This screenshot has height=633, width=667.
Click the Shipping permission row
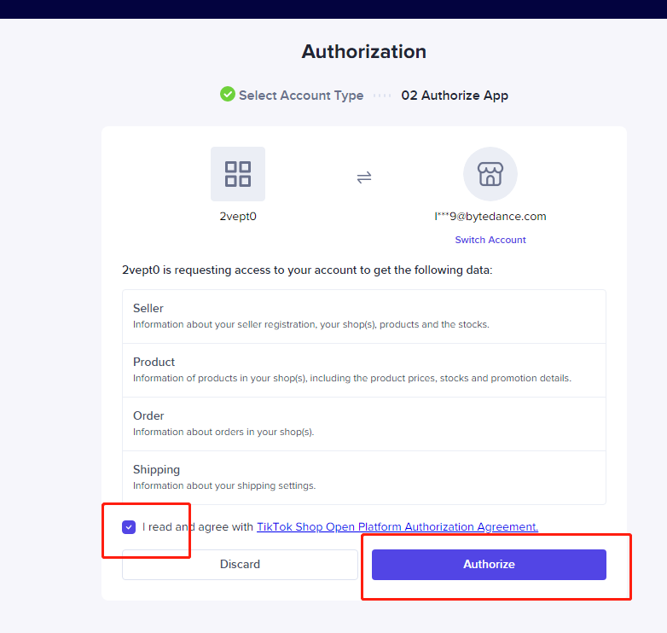(364, 478)
